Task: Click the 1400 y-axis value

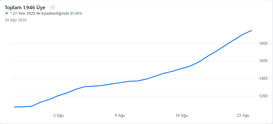Action: point(264,78)
